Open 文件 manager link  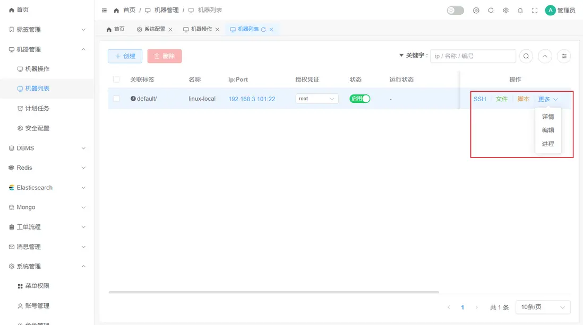pyautogui.click(x=502, y=99)
